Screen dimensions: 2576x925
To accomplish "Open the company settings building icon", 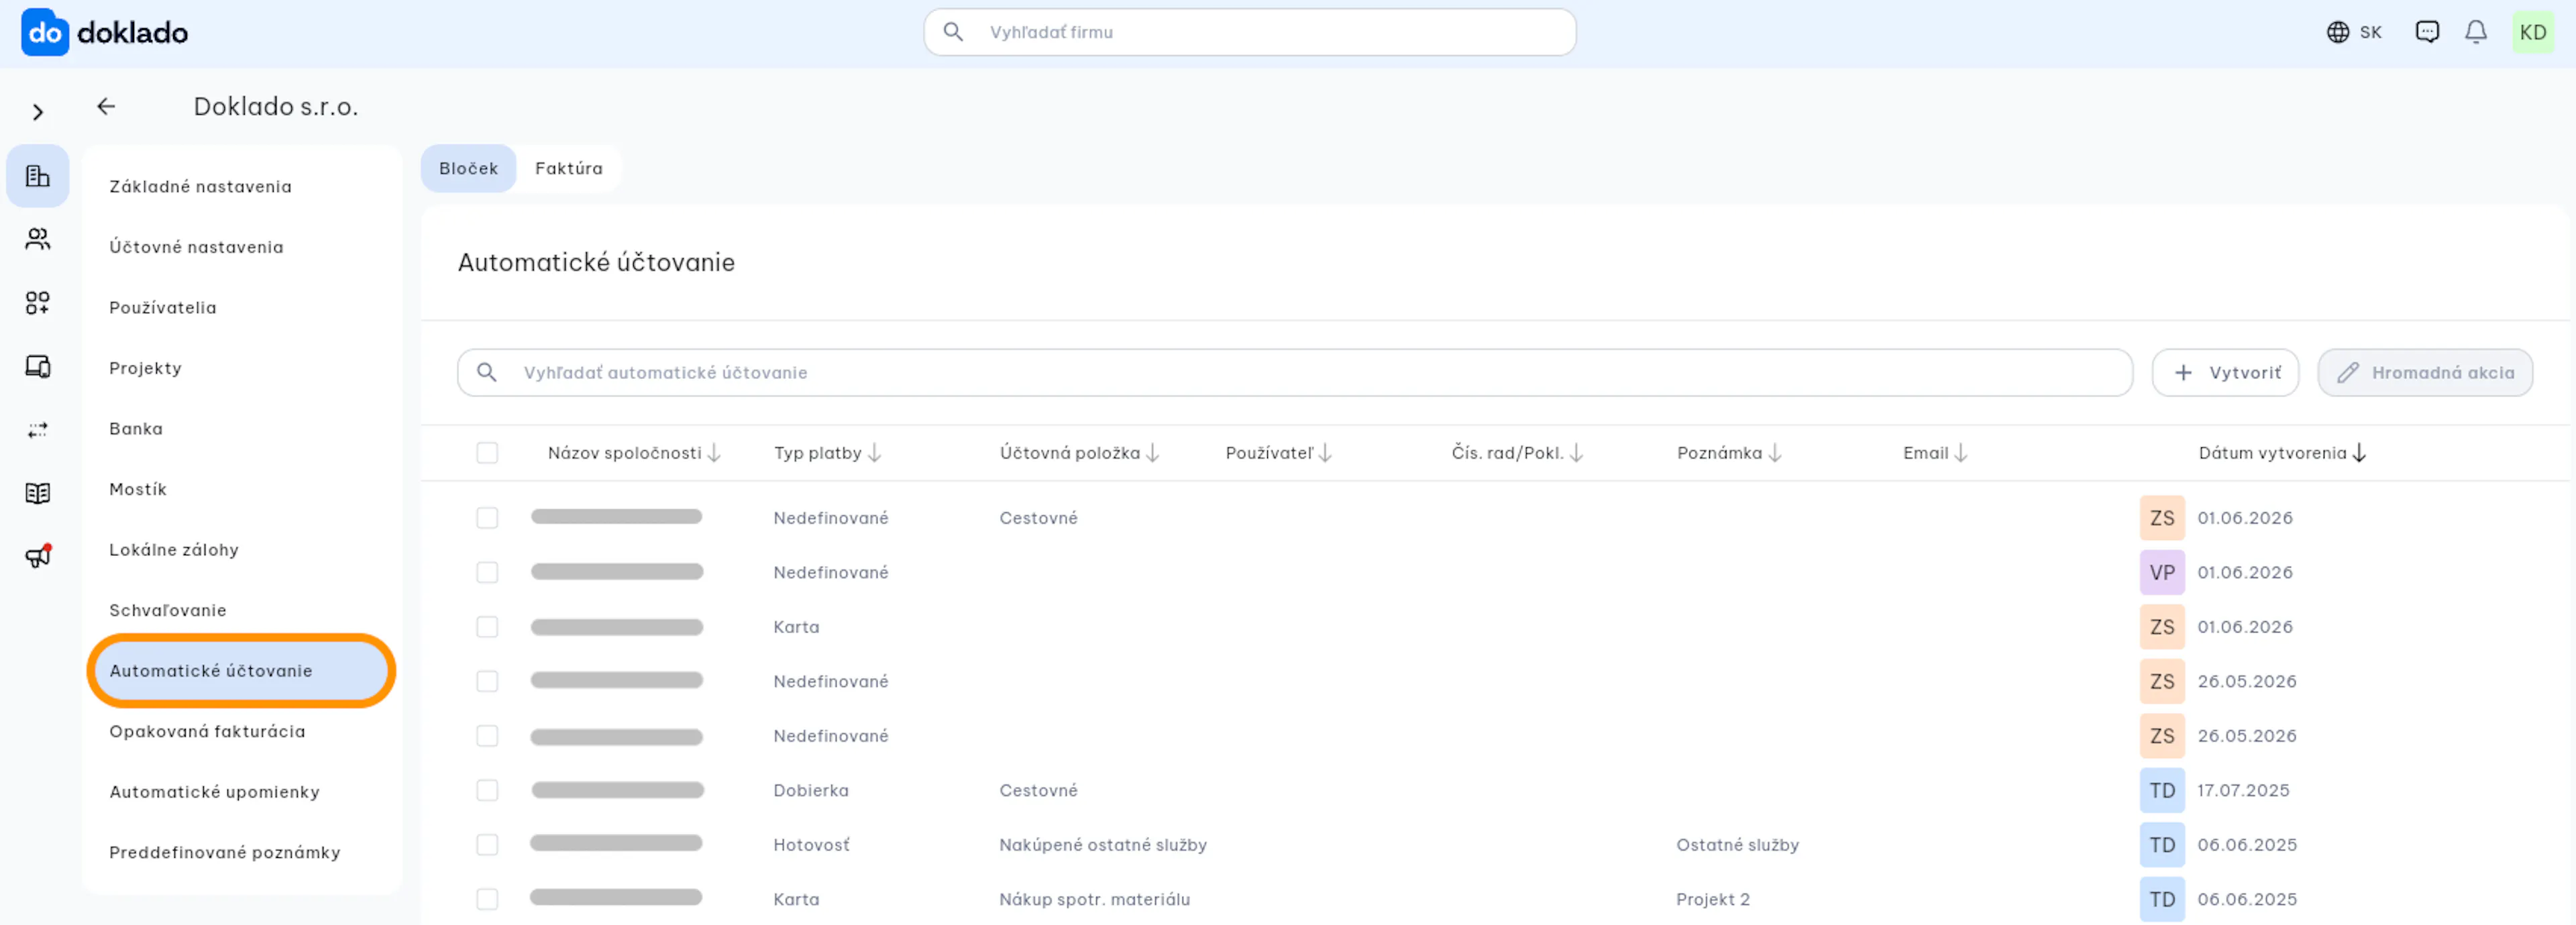I will (38, 176).
